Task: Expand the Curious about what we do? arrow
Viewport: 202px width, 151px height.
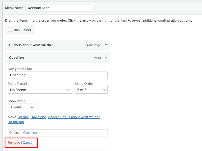Action: point(106,45)
